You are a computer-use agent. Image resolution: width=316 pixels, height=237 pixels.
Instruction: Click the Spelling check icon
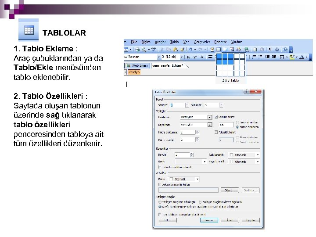click(x=154, y=49)
